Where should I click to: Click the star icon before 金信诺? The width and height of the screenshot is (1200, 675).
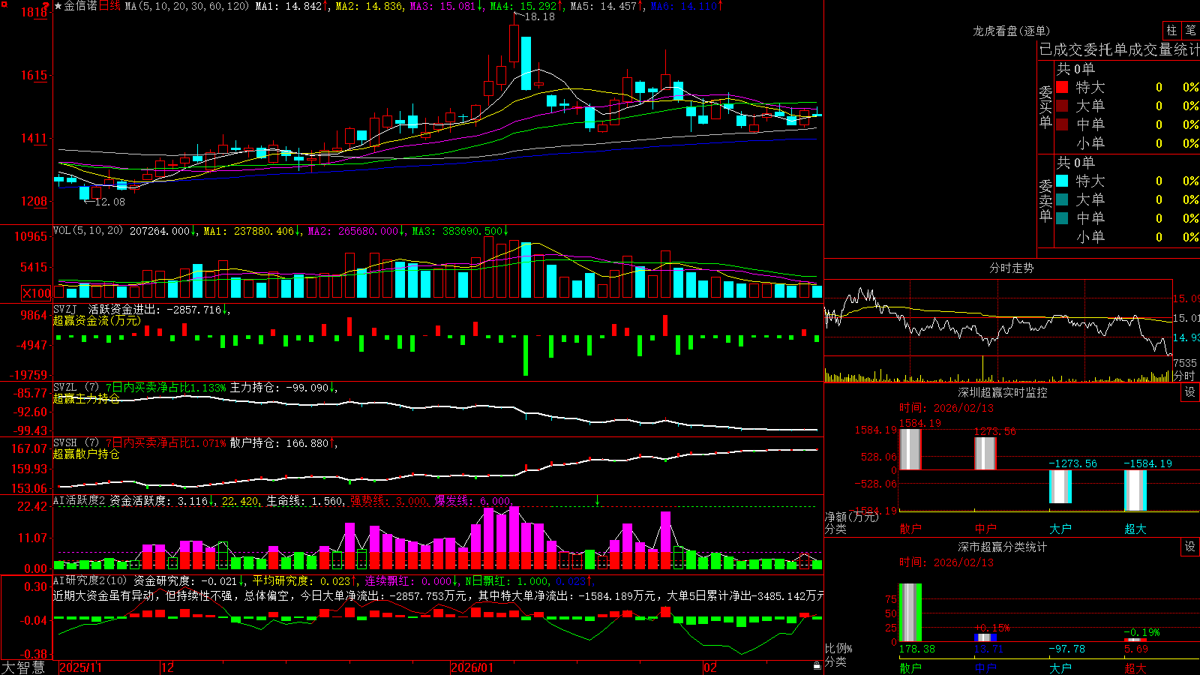[58, 6]
